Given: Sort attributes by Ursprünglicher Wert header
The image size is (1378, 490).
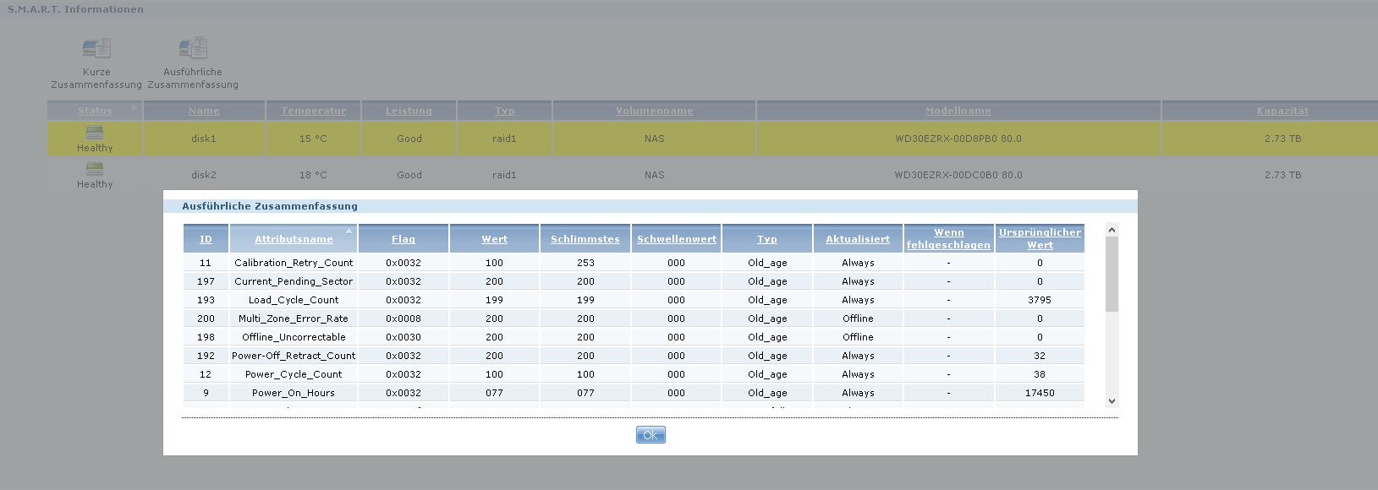Looking at the screenshot, I should 1040,238.
